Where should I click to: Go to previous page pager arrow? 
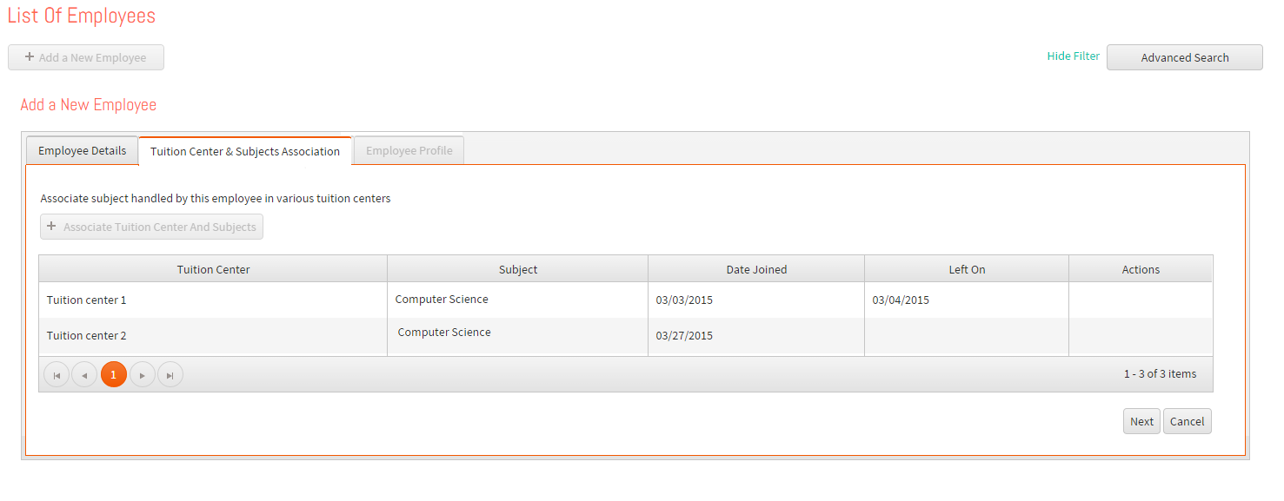pos(84,375)
